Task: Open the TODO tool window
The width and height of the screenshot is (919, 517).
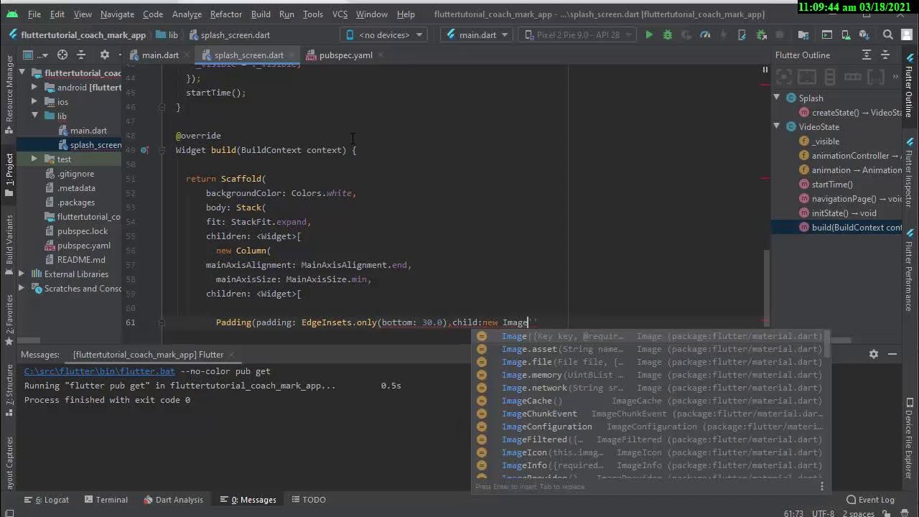Action: tap(308, 499)
